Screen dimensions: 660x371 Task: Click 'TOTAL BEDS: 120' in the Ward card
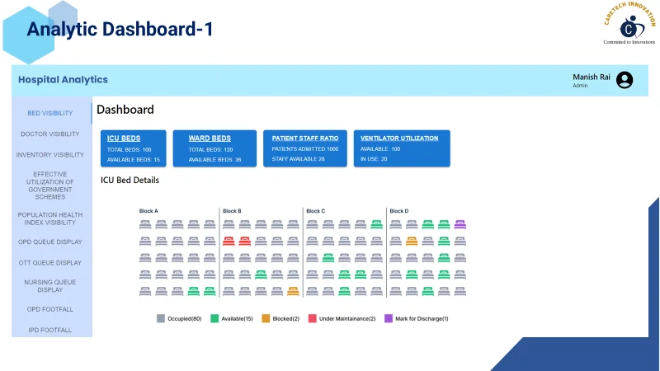click(x=210, y=150)
